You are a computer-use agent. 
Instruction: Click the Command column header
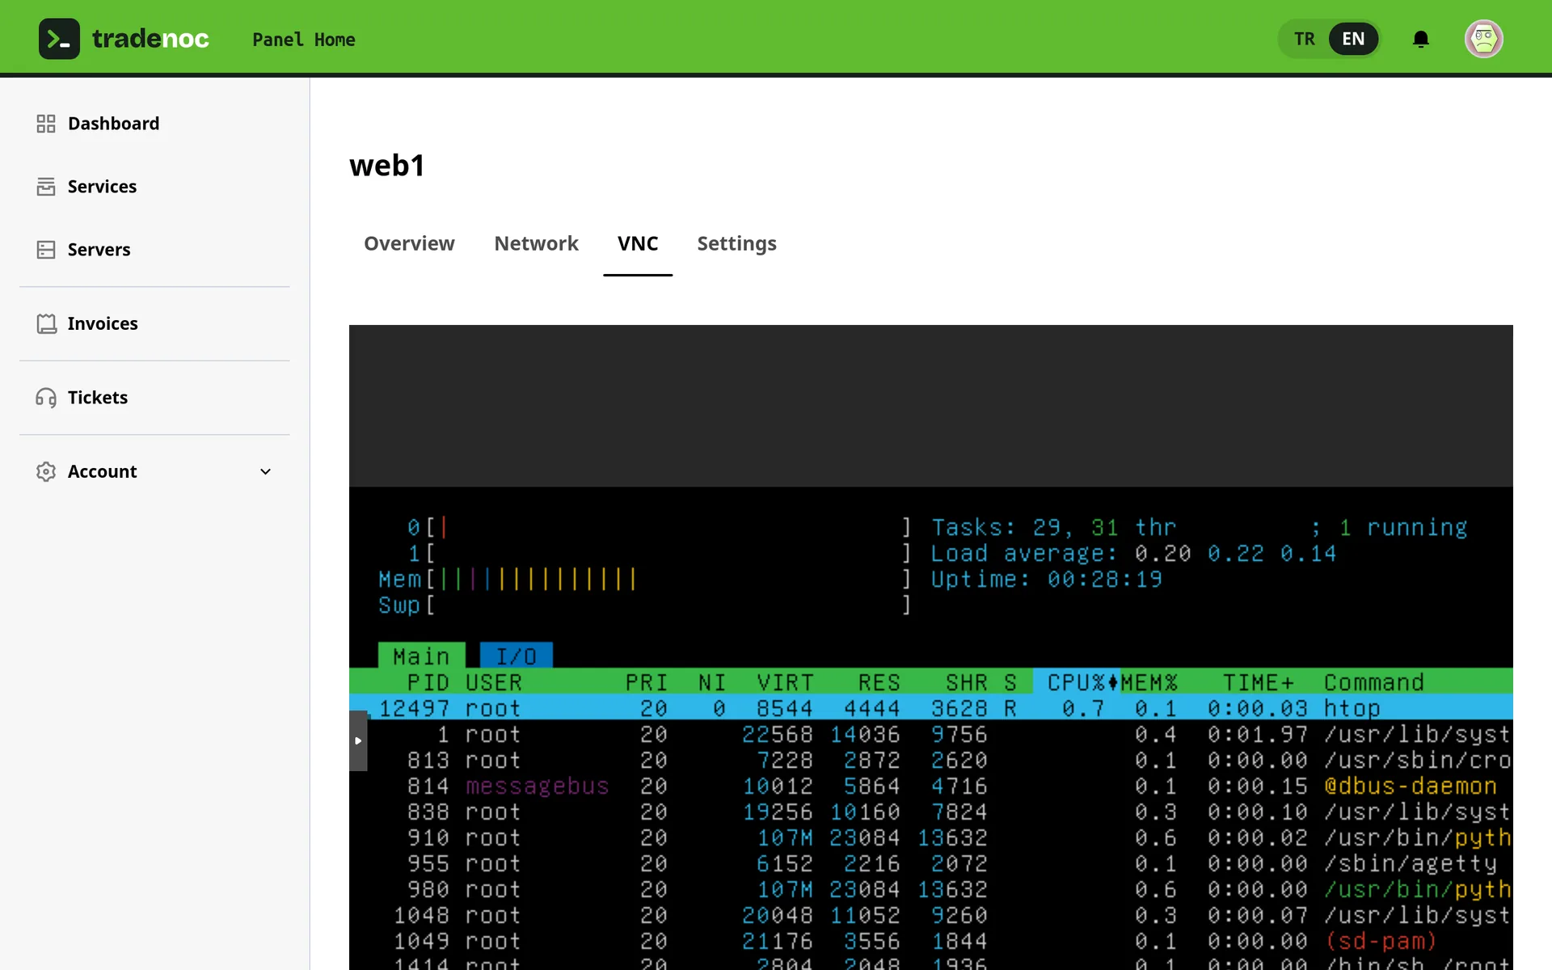[x=1373, y=682]
